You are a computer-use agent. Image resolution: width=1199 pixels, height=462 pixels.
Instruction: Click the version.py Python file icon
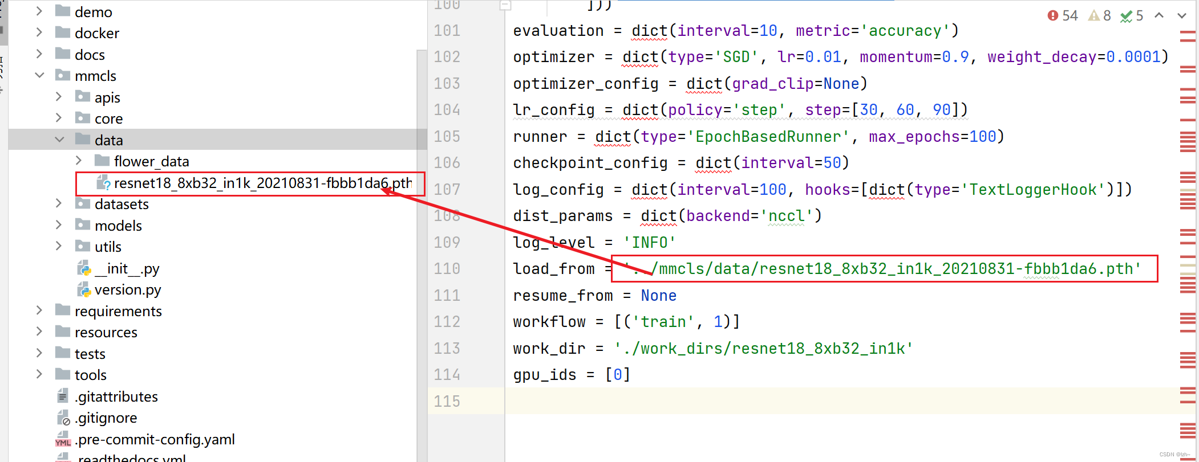click(x=84, y=289)
